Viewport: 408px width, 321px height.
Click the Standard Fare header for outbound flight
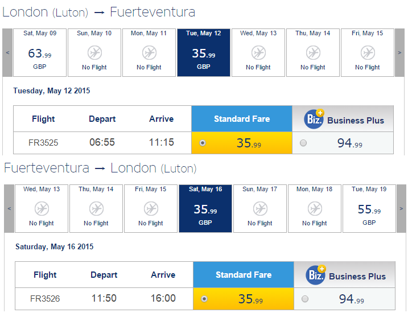click(242, 119)
